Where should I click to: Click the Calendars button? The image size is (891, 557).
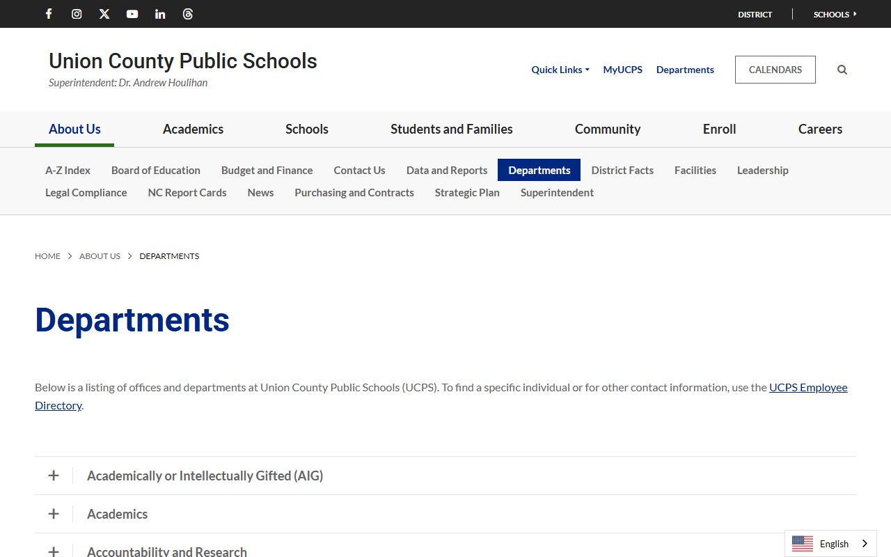point(775,70)
